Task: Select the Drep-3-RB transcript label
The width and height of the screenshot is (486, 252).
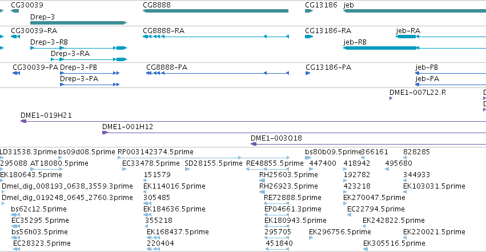Action: pos(49,42)
